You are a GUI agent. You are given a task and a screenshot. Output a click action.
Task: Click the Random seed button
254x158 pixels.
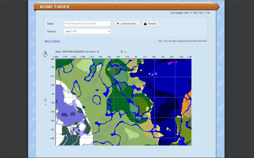click(x=150, y=23)
